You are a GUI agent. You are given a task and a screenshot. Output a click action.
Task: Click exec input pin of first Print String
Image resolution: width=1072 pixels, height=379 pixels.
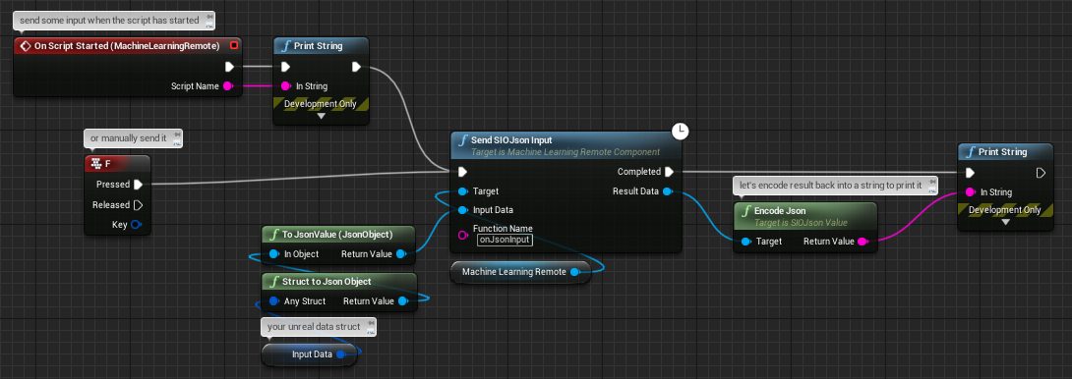[286, 67]
